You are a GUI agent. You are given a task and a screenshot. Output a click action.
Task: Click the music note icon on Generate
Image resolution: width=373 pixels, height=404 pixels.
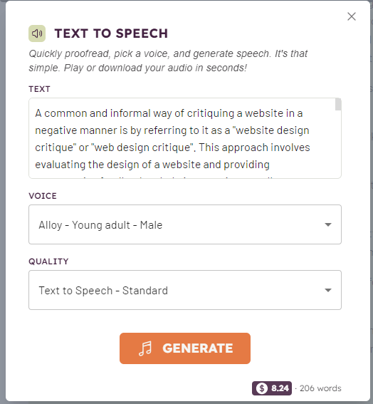pos(145,348)
